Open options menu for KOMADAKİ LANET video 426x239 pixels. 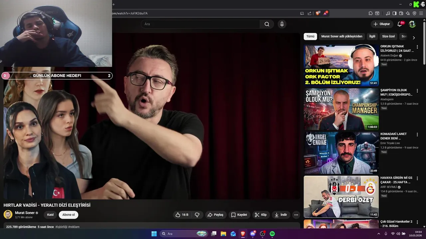click(x=417, y=134)
